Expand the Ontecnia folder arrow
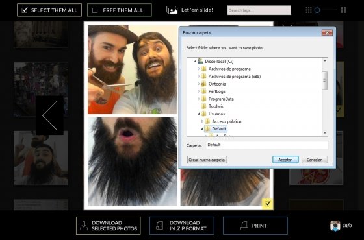The image size is (364, 240). pyautogui.click(x=199, y=84)
